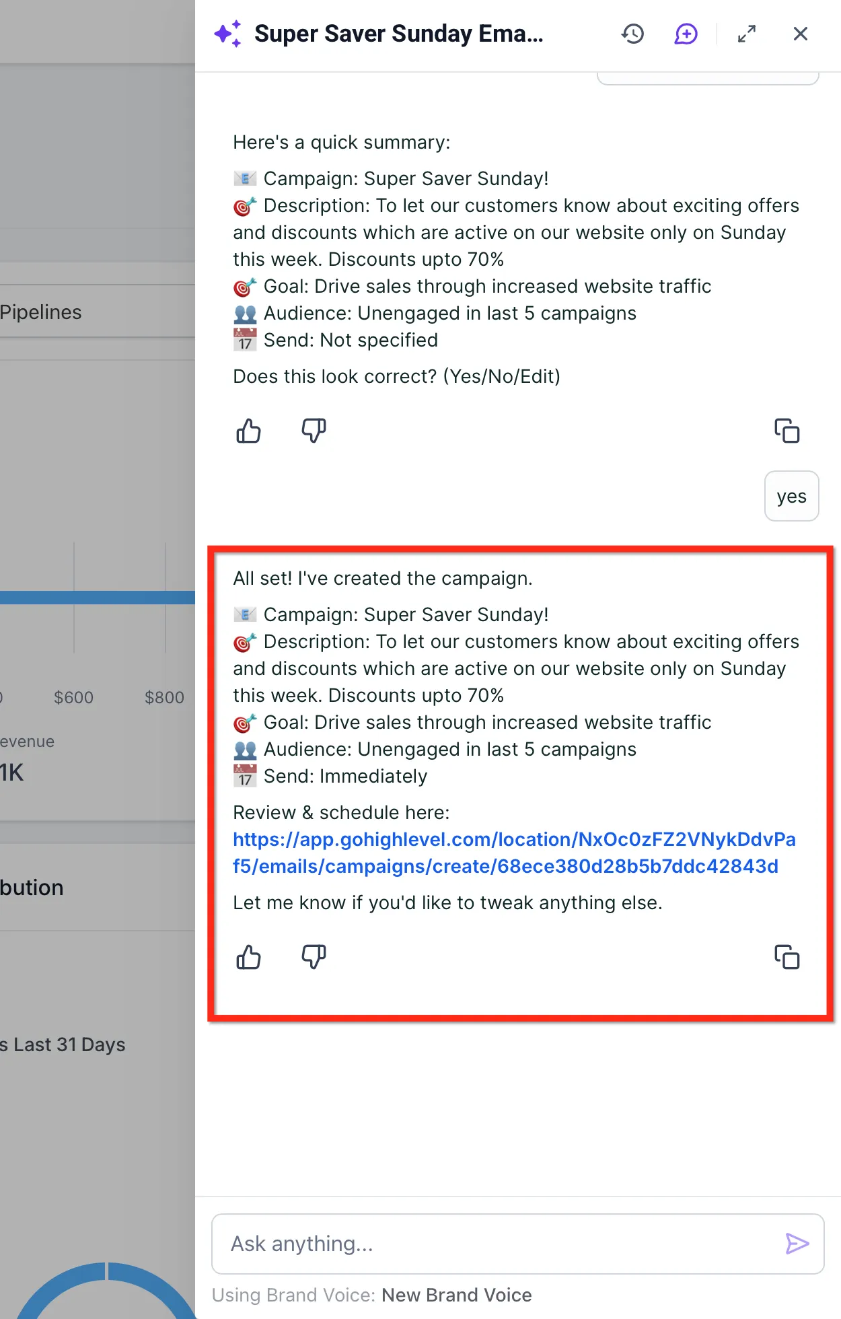Image resolution: width=841 pixels, height=1319 pixels.
Task: Thumbs down the quick summary message
Action: (x=314, y=431)
